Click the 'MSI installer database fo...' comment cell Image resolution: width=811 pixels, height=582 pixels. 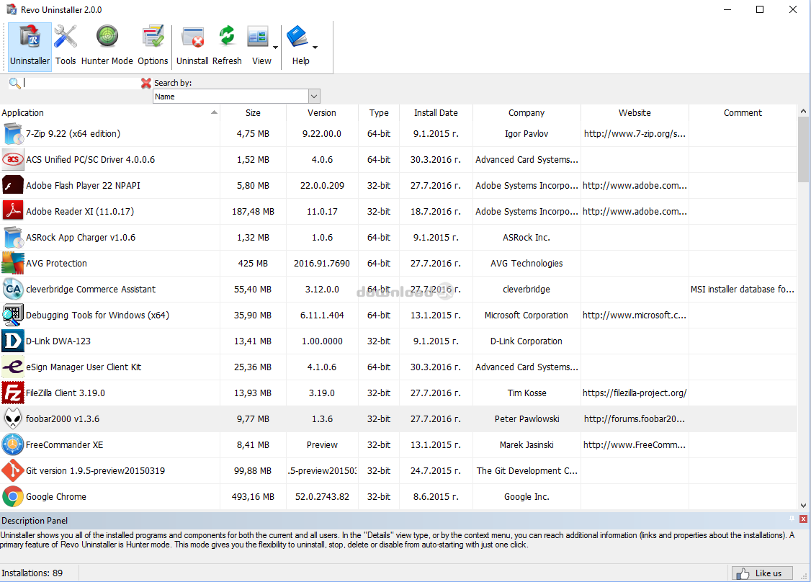coord(742,289)
